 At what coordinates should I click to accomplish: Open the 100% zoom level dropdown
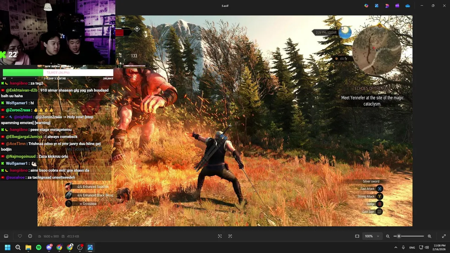[x=372, y=236]
